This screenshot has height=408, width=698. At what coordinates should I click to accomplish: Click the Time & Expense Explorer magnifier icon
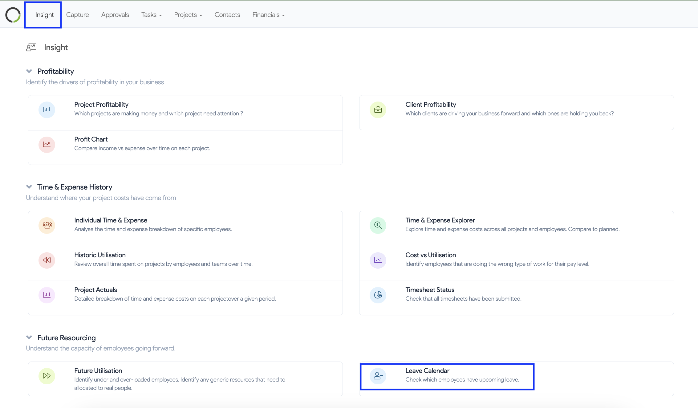378,225
